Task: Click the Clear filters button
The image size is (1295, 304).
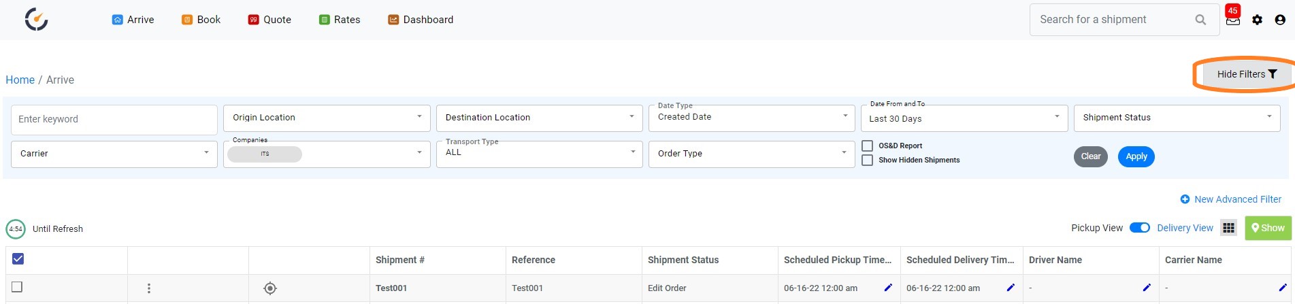Action: pos(1091,156)
